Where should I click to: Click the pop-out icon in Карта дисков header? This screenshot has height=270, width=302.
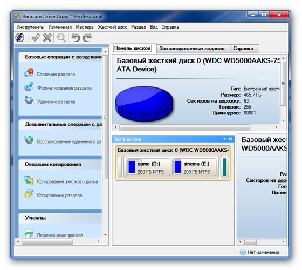(x=231, y=139)
